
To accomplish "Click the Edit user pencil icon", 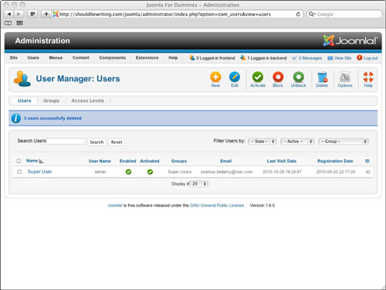I will [x=235, y=77].
